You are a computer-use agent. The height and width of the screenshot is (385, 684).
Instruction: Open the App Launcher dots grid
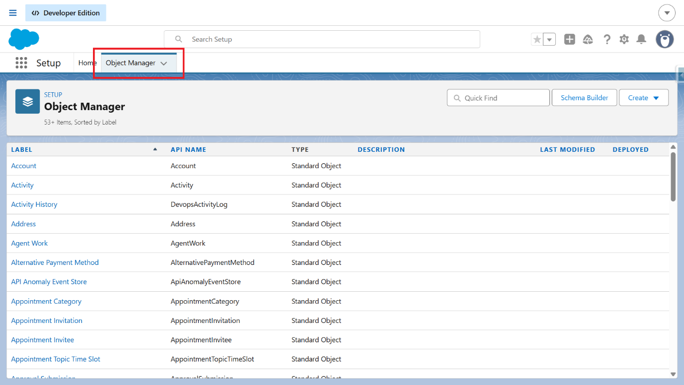[21, 63]
